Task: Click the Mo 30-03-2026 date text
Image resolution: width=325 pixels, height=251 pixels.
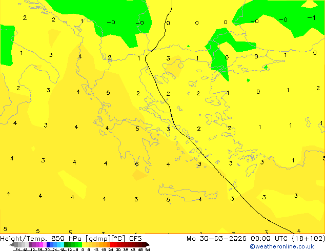Action: 216,239
